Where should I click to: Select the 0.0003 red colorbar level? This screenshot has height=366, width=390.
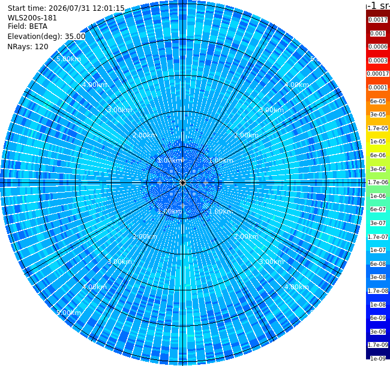click(x=378, y=61)
